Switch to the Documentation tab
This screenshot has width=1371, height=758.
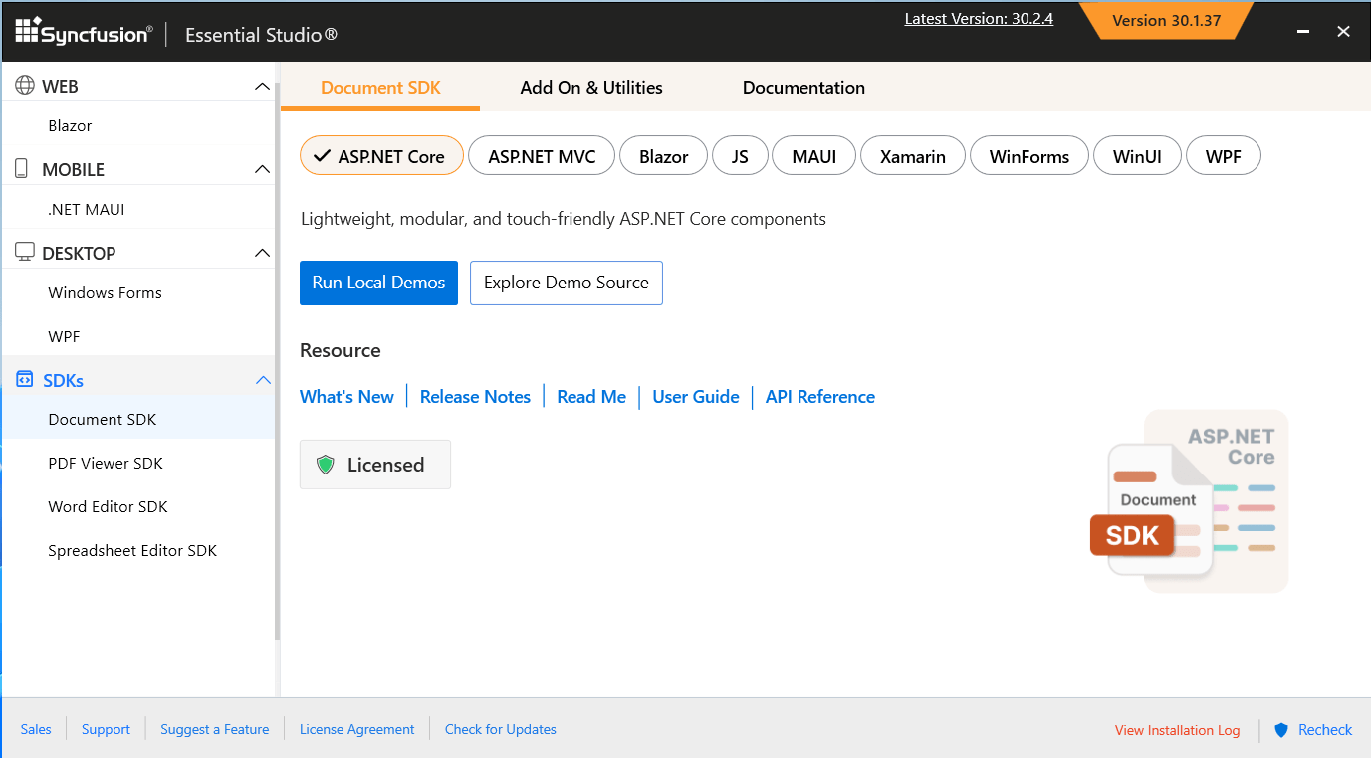803,87
